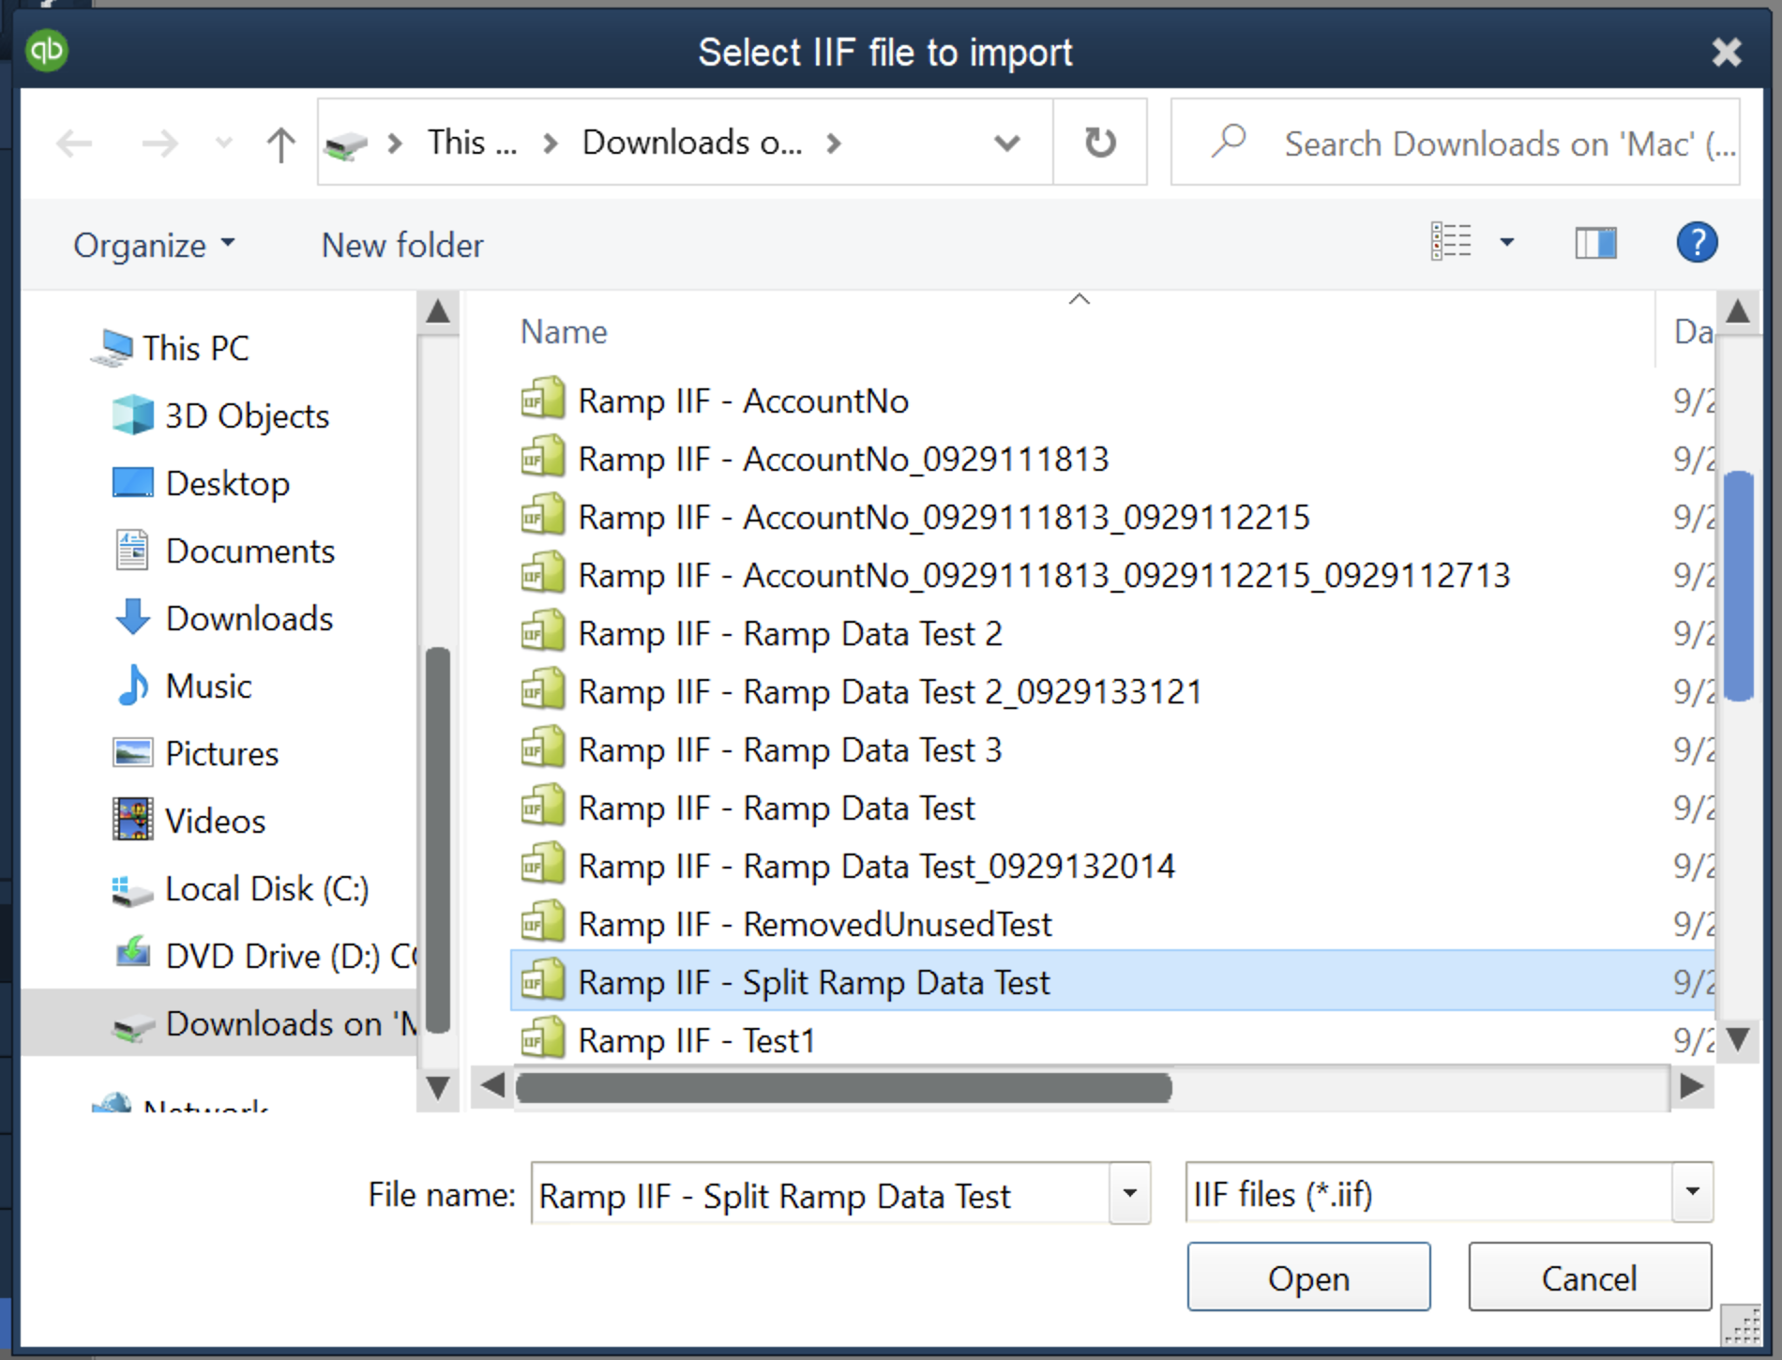Click New folder
Image resolution: width=1782 pixels, height=1360 pixels.
click(x=402, y=245)
